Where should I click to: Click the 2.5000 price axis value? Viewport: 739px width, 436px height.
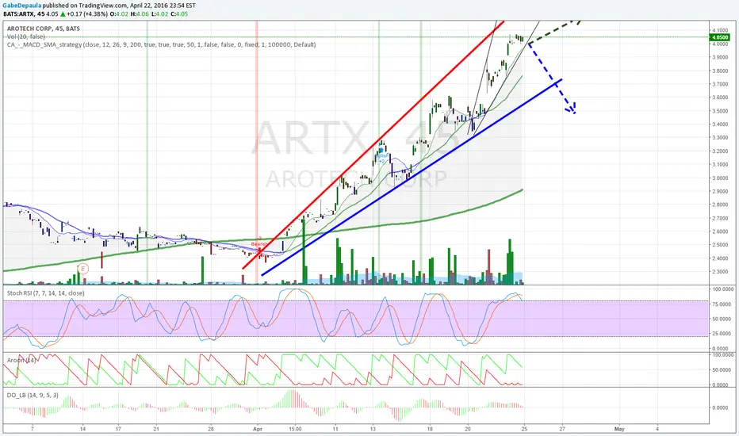click(x=720, y=245)
